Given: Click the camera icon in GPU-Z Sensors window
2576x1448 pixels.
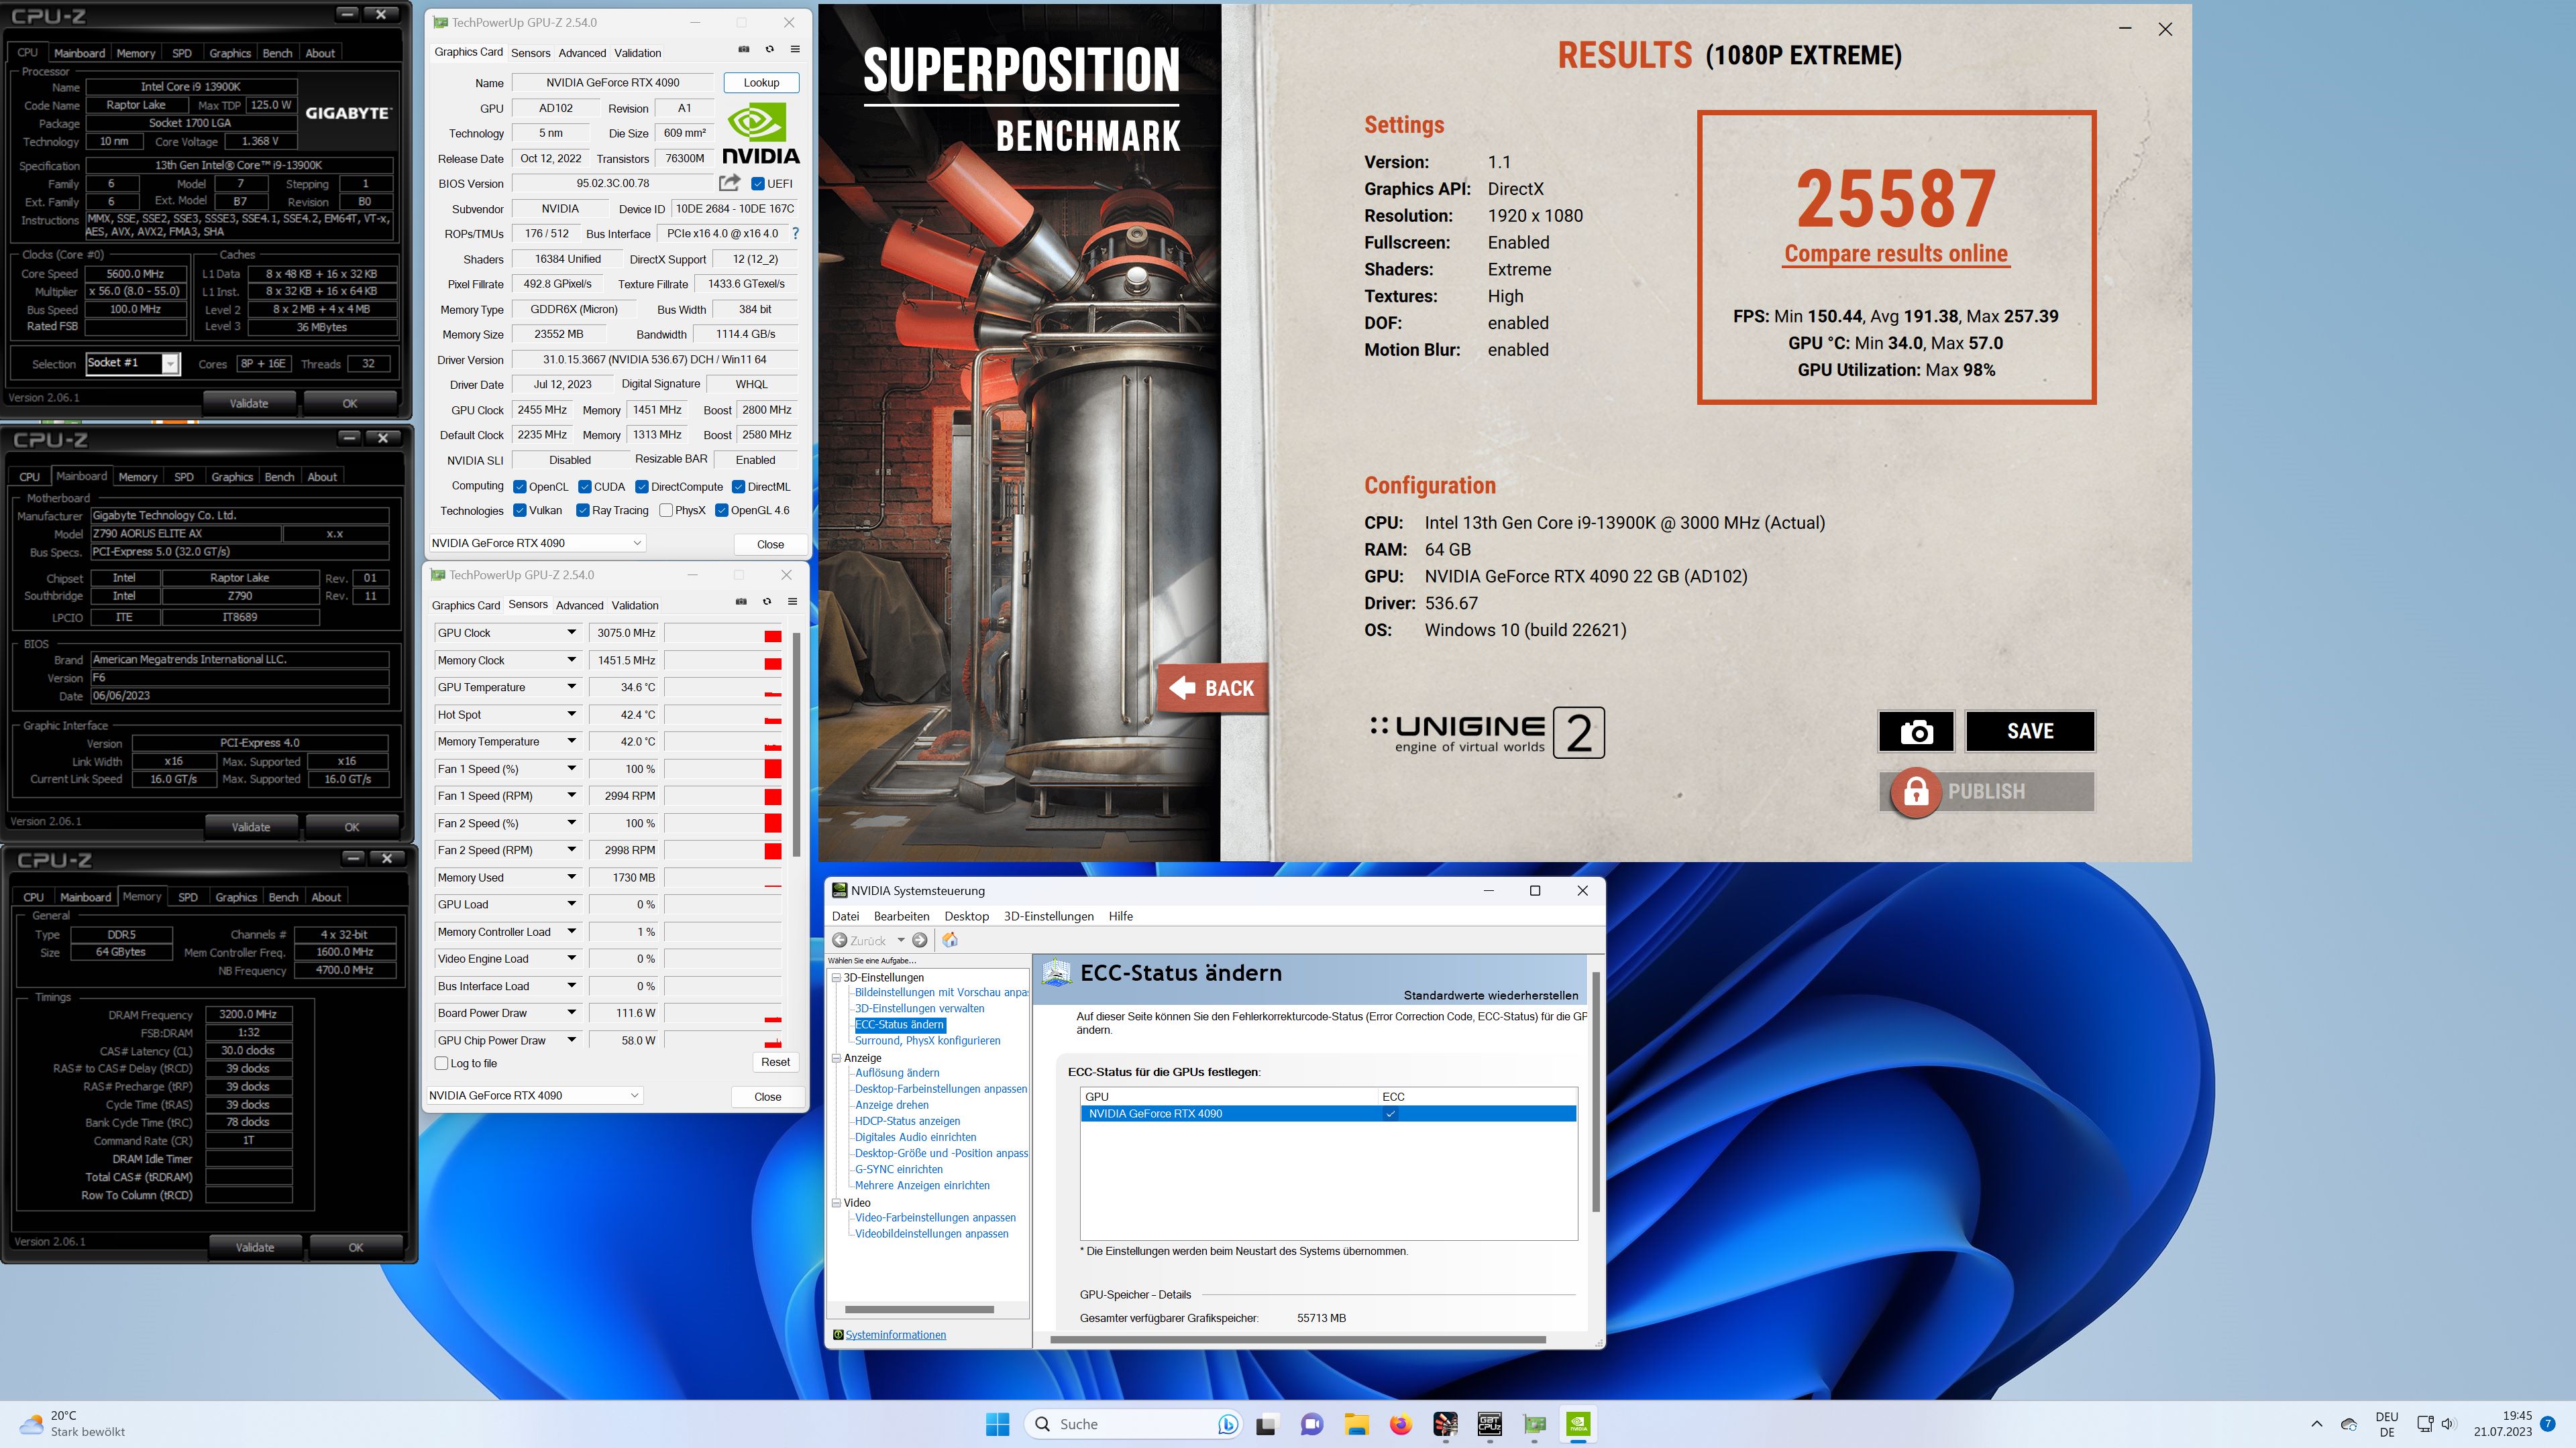Looking at the screenshot, I should coord(741,601).
